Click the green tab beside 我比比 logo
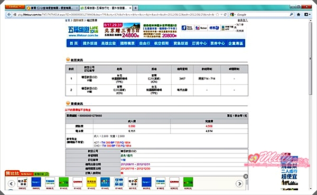The image size is (317, 195). pos(41,174)
